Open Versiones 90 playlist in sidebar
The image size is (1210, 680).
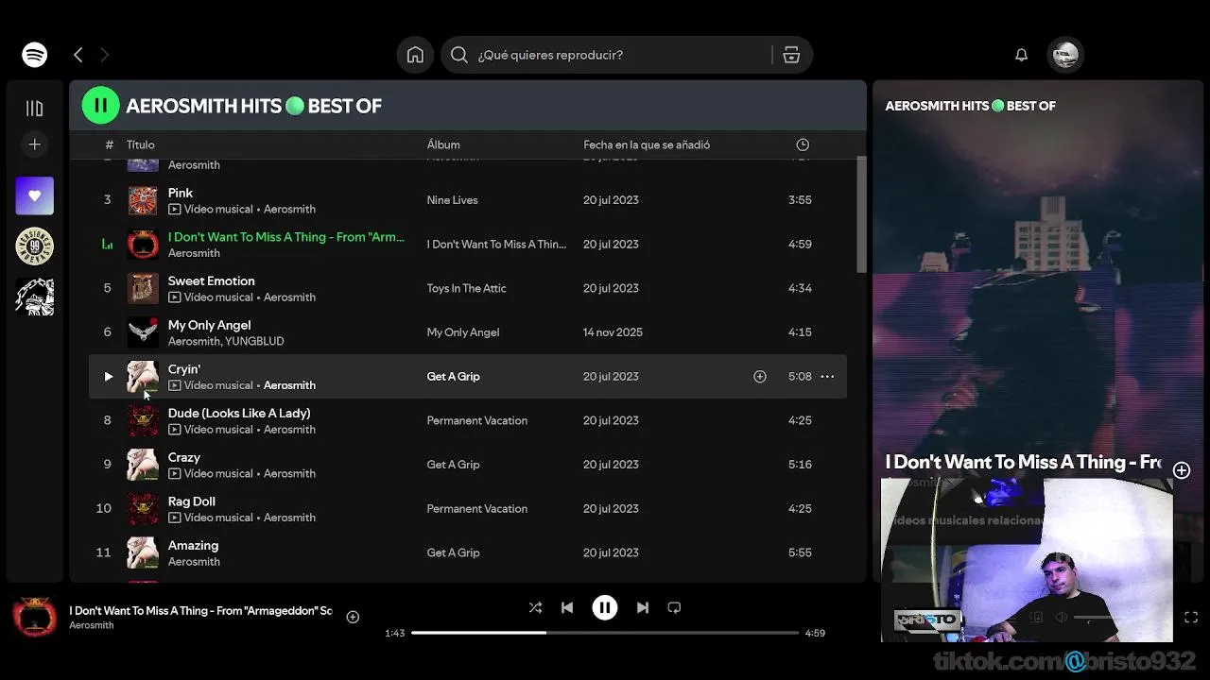pyautogui.click(x=35, y=246)
